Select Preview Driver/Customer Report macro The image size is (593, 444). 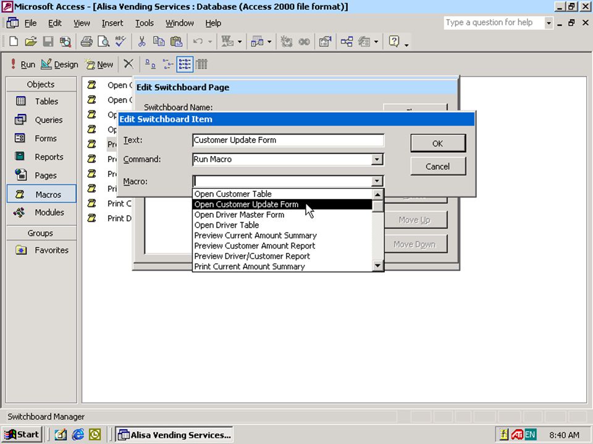pyautogui.click(x=282, y=256)
